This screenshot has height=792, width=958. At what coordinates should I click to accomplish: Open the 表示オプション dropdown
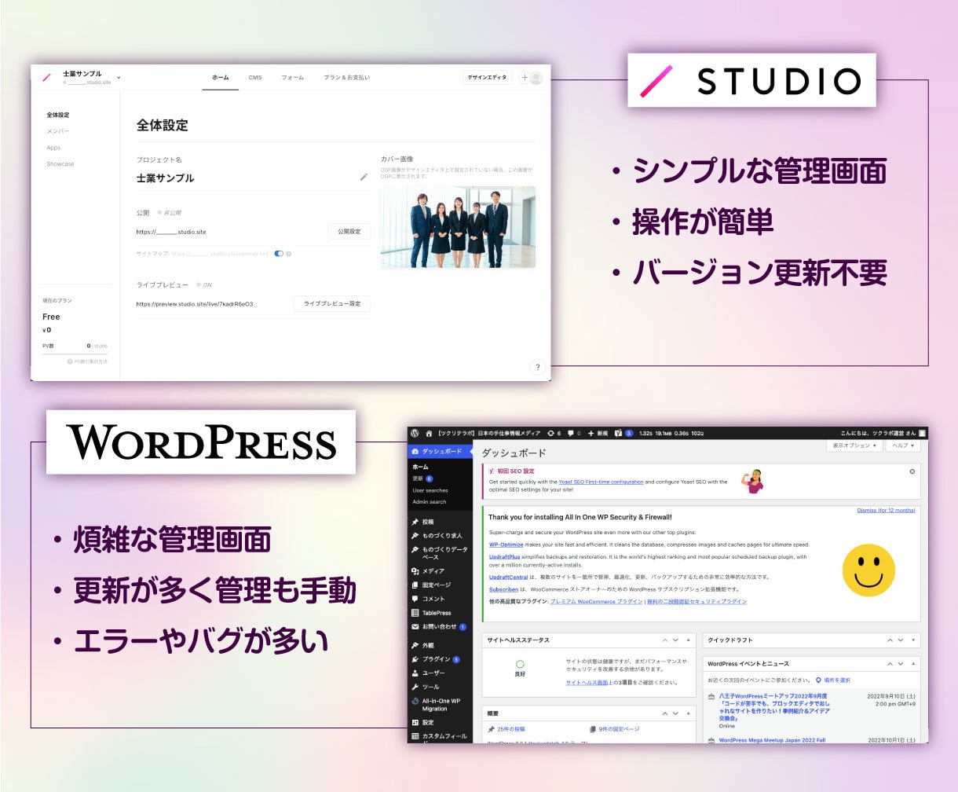point(854,445)
